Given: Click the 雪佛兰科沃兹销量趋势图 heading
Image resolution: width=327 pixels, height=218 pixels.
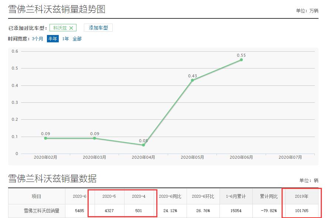Looking at the screenshot, I should pyautogui.click(x=57, y=9).
